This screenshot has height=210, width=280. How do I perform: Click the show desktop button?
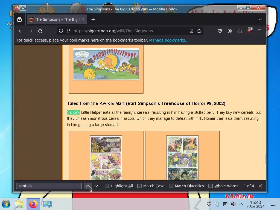[x=273, y=204]
